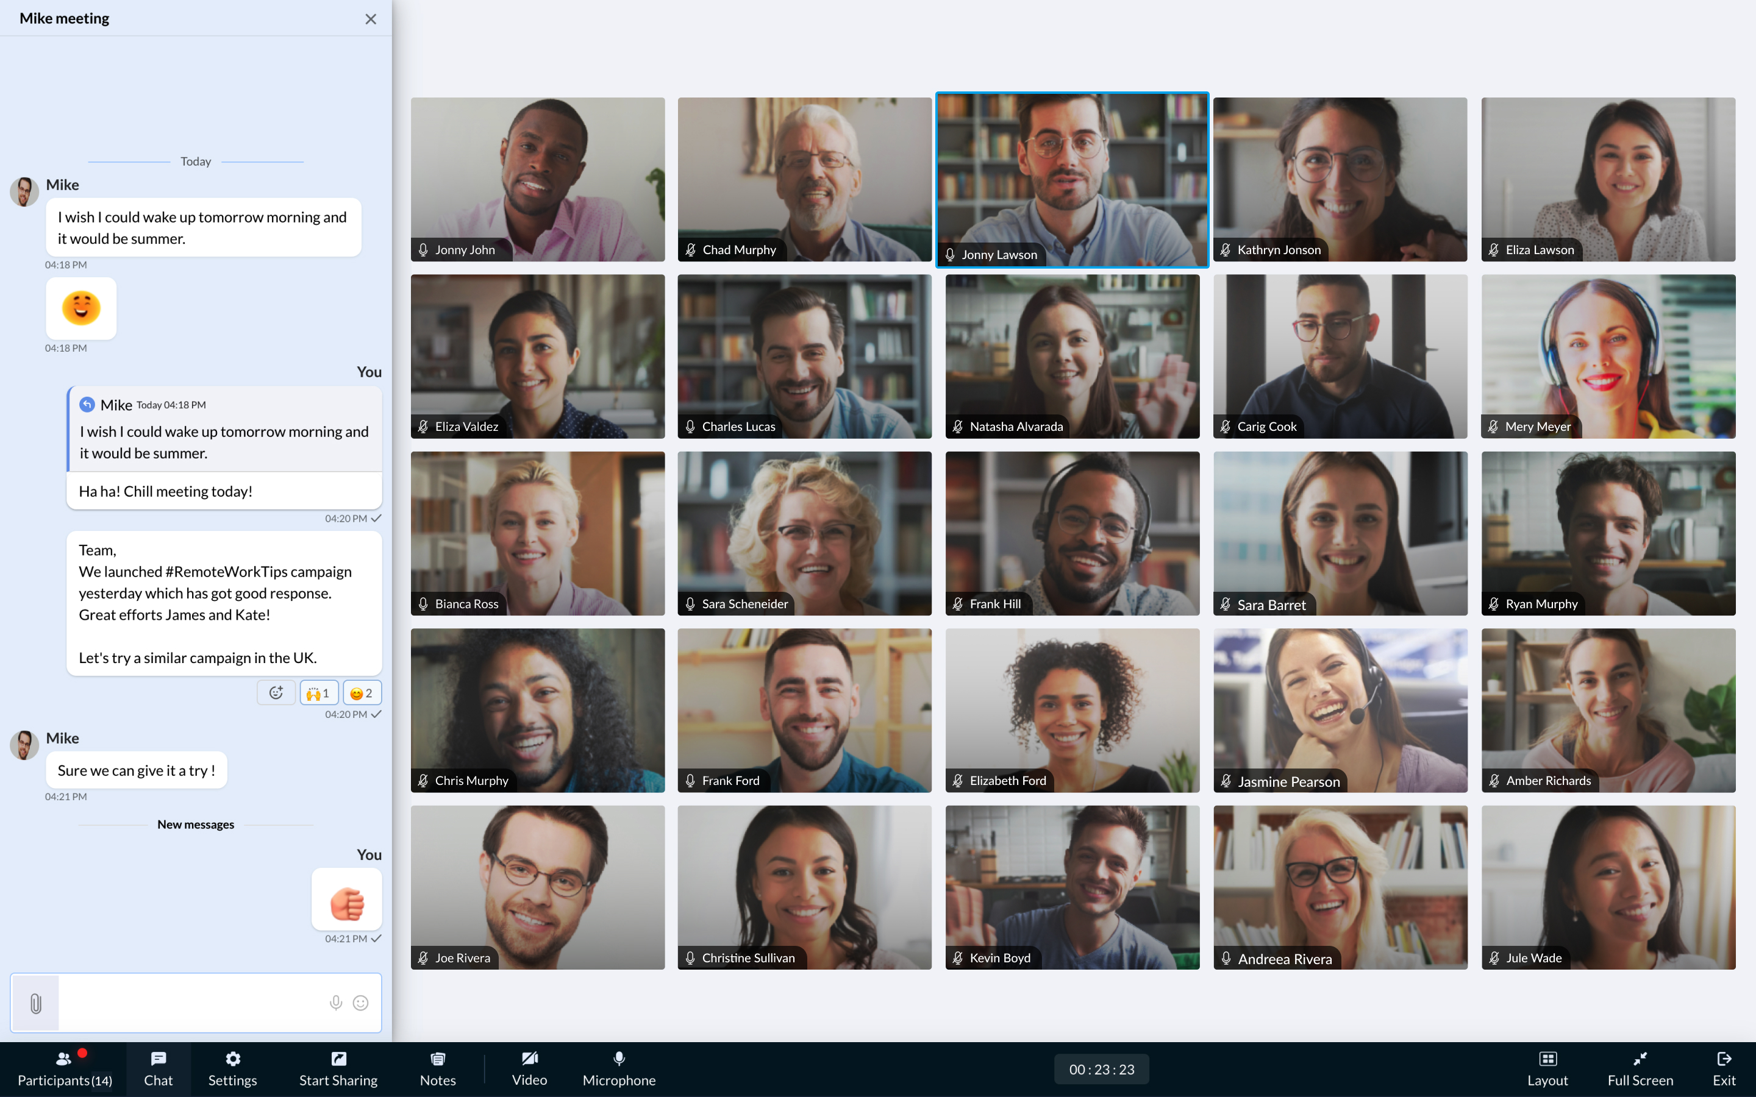Click attachment icon in chat input
1756x1097 pixels.
(x=34, y=1002)
